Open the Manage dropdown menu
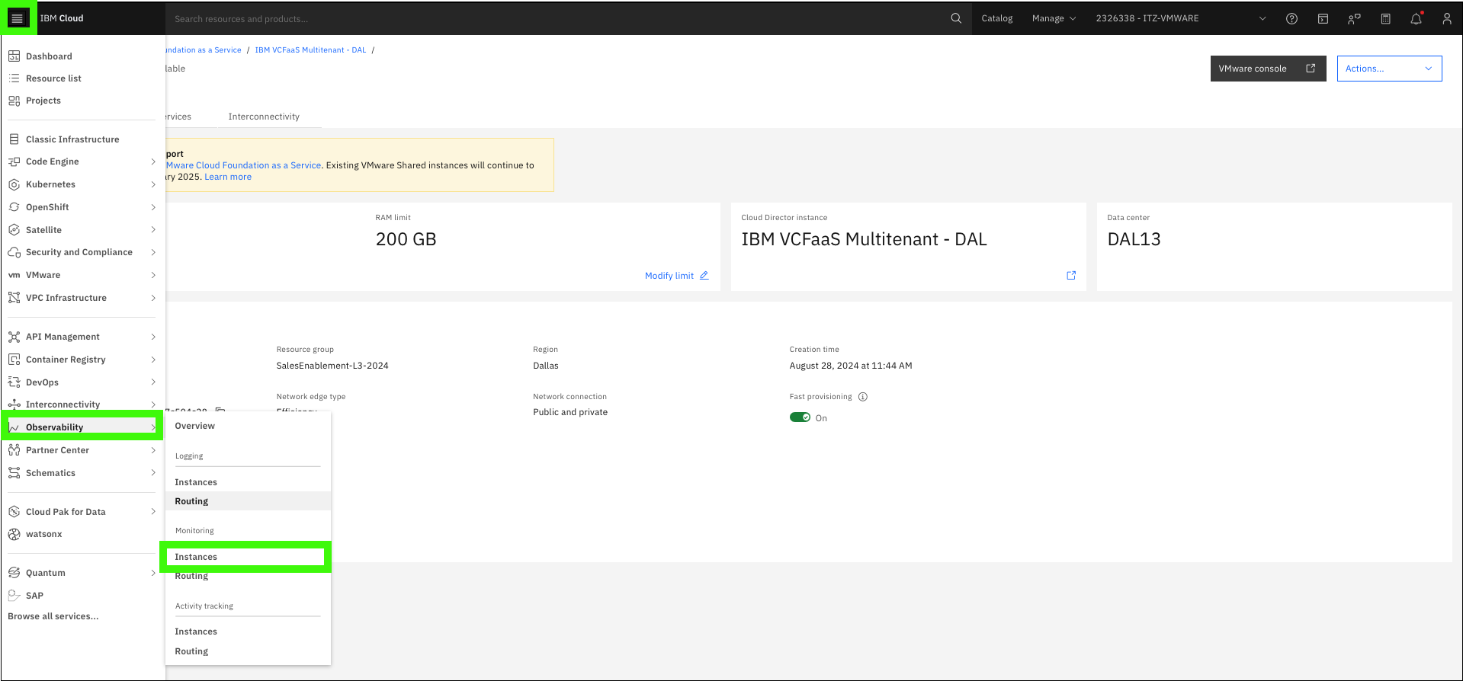1463x681 pixels. (1054, 18)
